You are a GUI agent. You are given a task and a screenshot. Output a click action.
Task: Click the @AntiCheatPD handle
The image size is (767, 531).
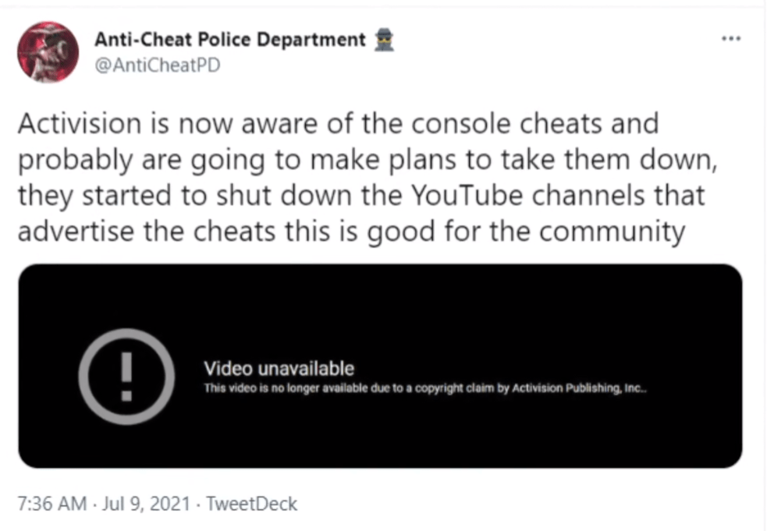157,65
